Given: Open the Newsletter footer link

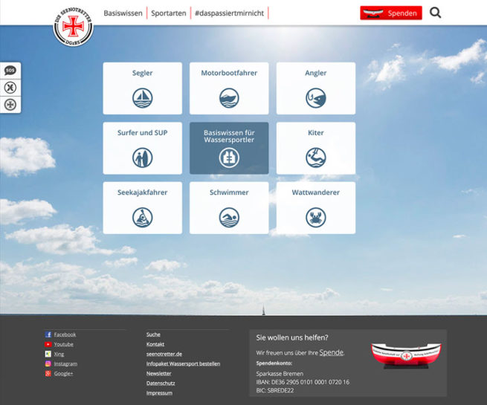Looking at the screenshot, I should pyautogui.click(x=158, y=373).
